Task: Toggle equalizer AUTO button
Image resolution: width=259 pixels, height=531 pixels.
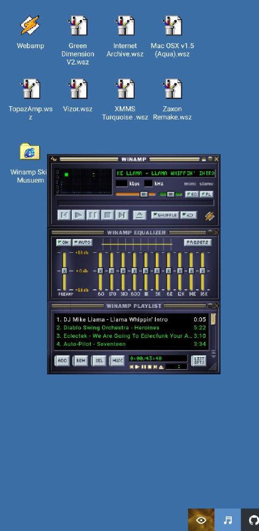Action: coord(83,242)
